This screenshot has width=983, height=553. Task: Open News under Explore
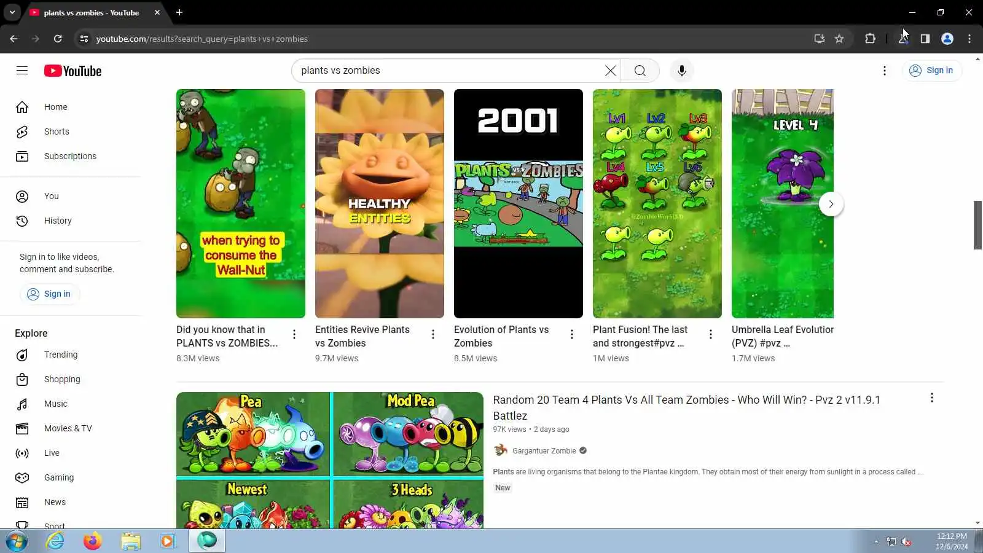71,502
